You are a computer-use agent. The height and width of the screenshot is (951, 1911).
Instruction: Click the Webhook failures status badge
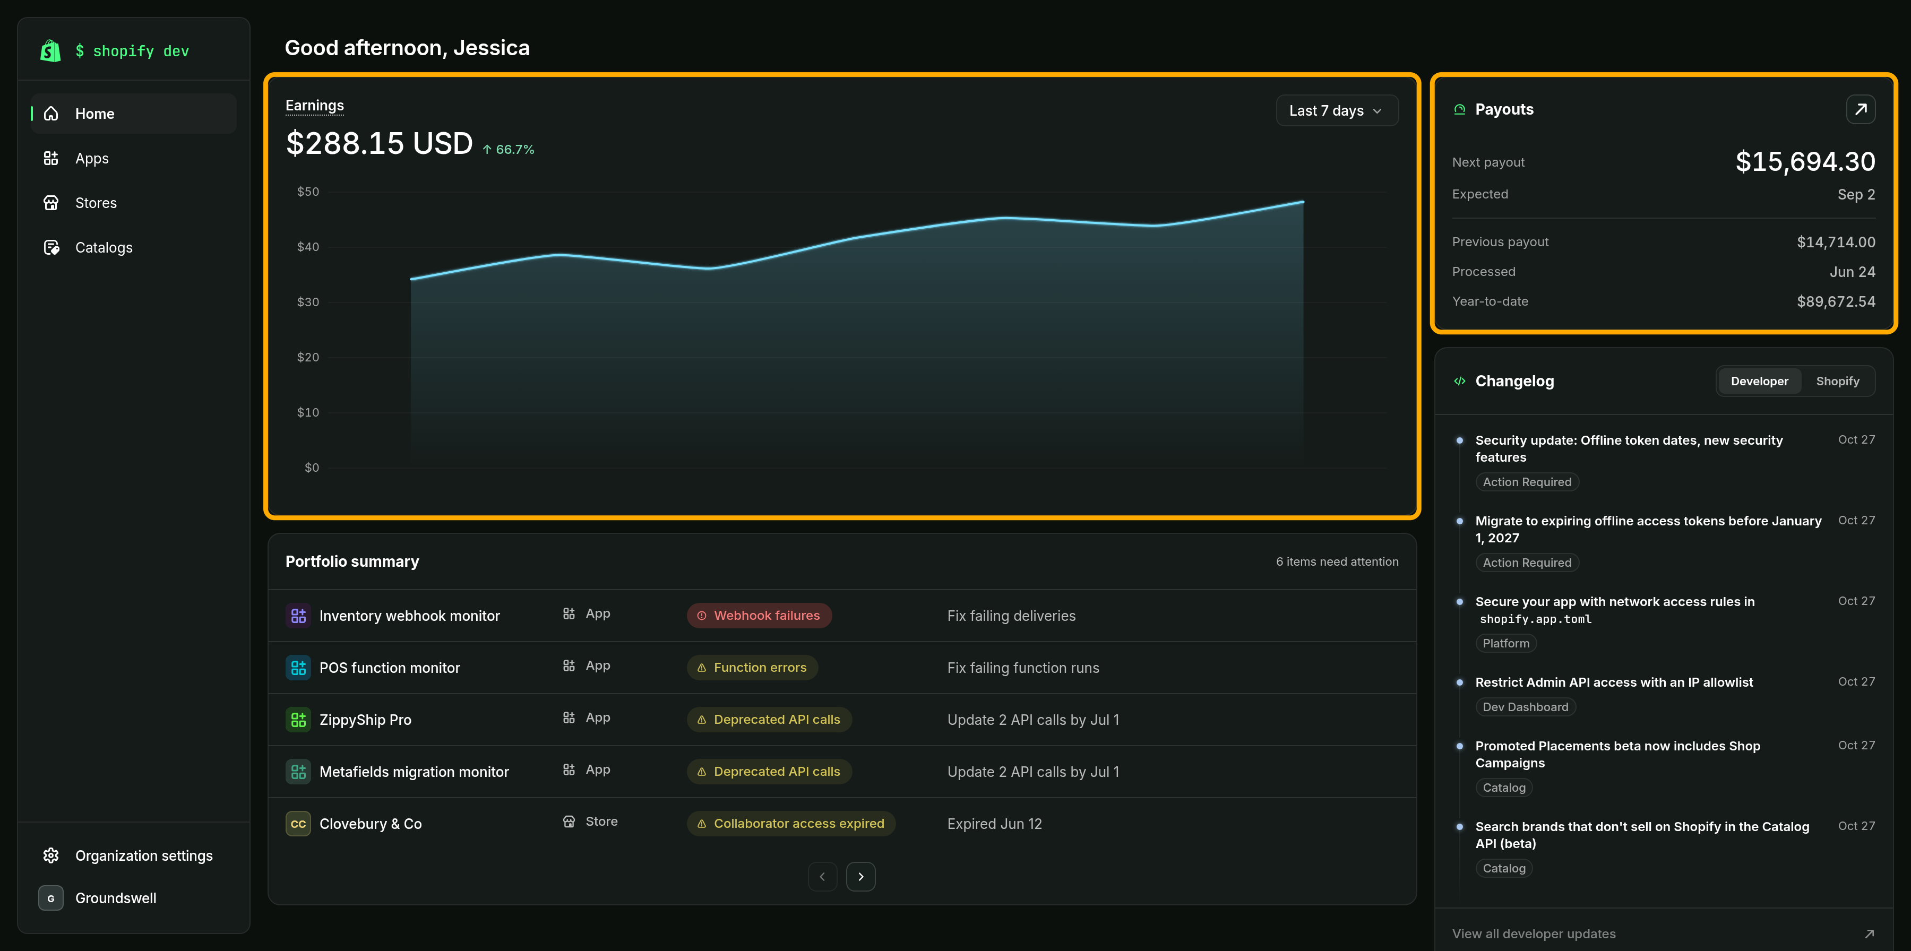tap(759, 616)
